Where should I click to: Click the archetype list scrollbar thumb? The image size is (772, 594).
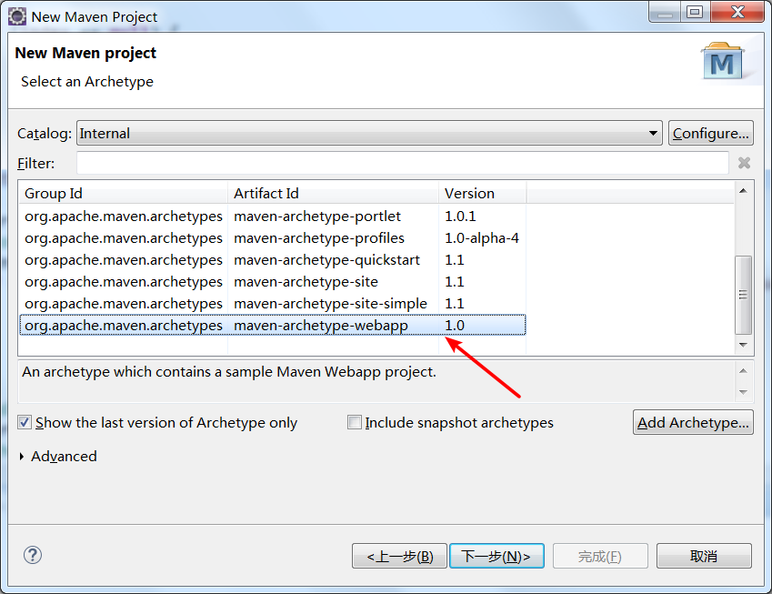pyautogui.click(x=744, y=295)
